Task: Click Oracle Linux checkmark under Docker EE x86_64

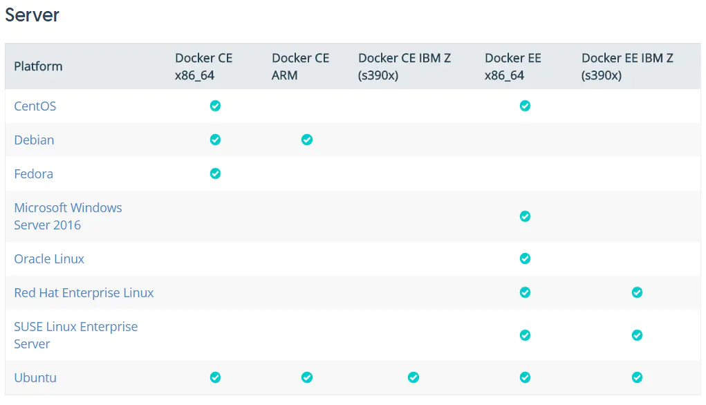Action: (525, 258)
